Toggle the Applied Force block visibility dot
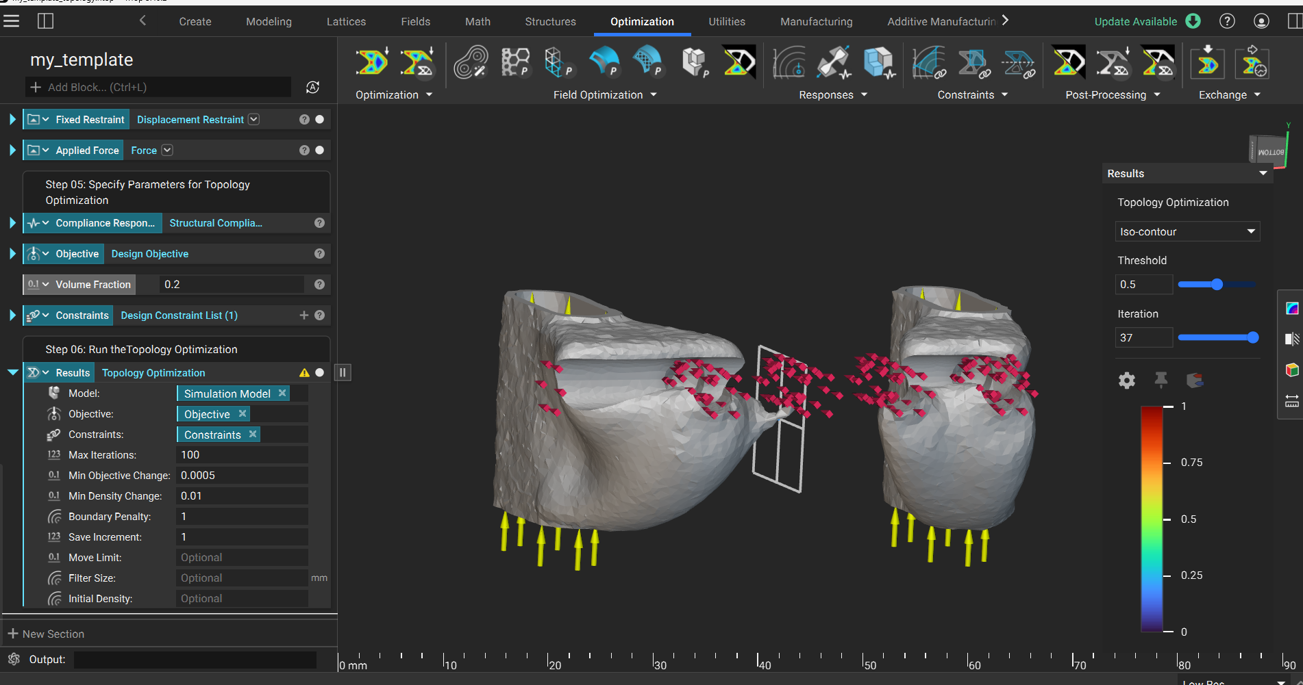 tap(319, 150)
